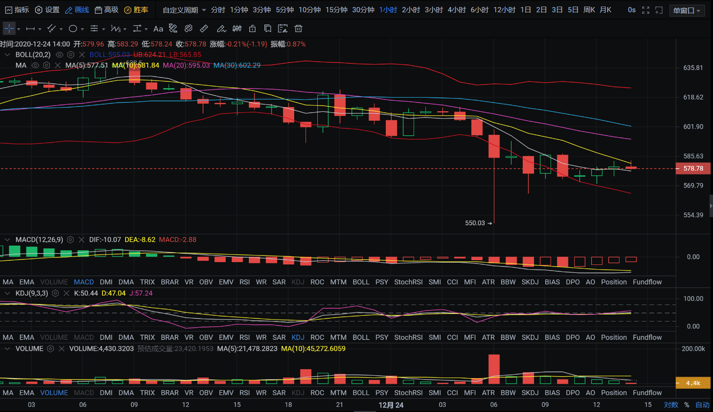Viewport: 713px width, 412px height.
Task: Open the 自定义周期 custom period dropdown
Action: click(x=184, y=10)
